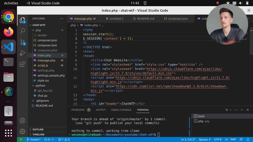
Task: Open the Search view icon
Action: [x=23, y=31]
